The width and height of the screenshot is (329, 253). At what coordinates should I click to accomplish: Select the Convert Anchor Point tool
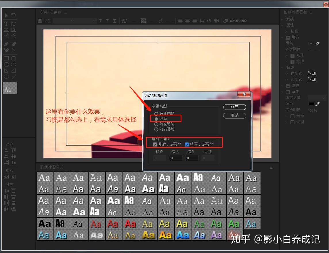tap(14, 50)
